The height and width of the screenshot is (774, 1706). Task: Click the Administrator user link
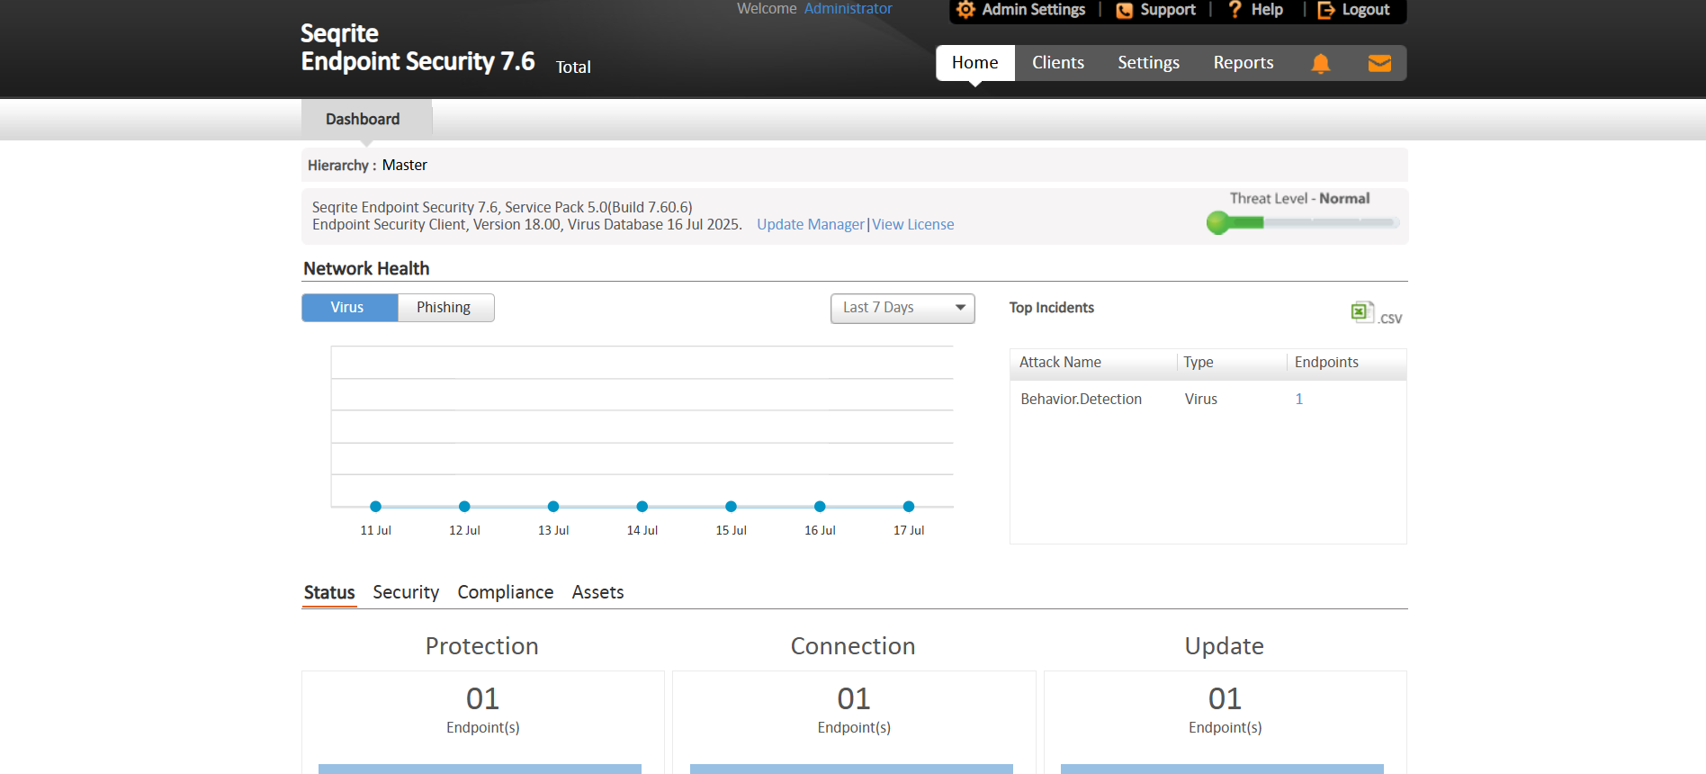click(x=848, y=9)
